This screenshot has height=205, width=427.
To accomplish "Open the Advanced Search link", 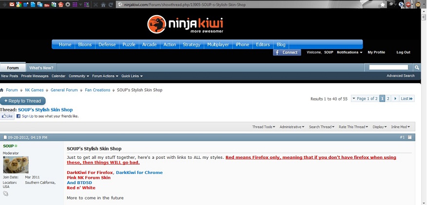I will (401, 76).
